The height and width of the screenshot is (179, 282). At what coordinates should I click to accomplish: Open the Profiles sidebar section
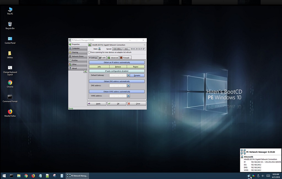coord(78,60)
